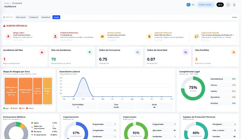Switch language to ES

[x=189, y=5]
